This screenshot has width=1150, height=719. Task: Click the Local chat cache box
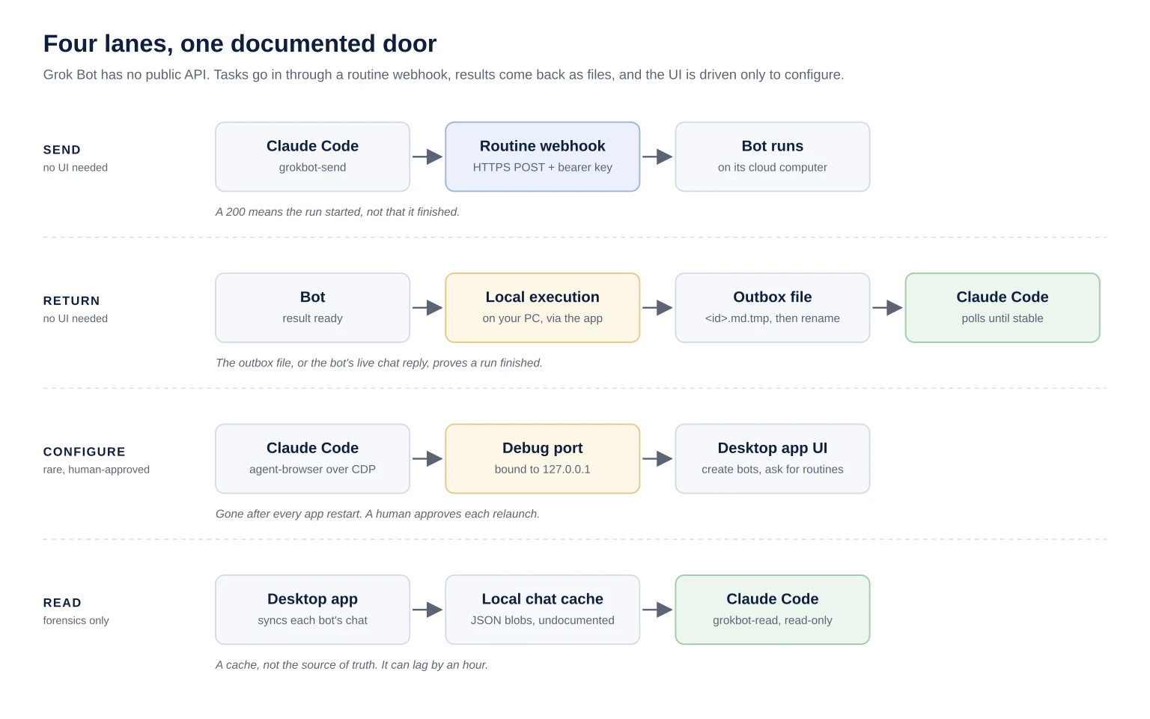pos(543,610)
